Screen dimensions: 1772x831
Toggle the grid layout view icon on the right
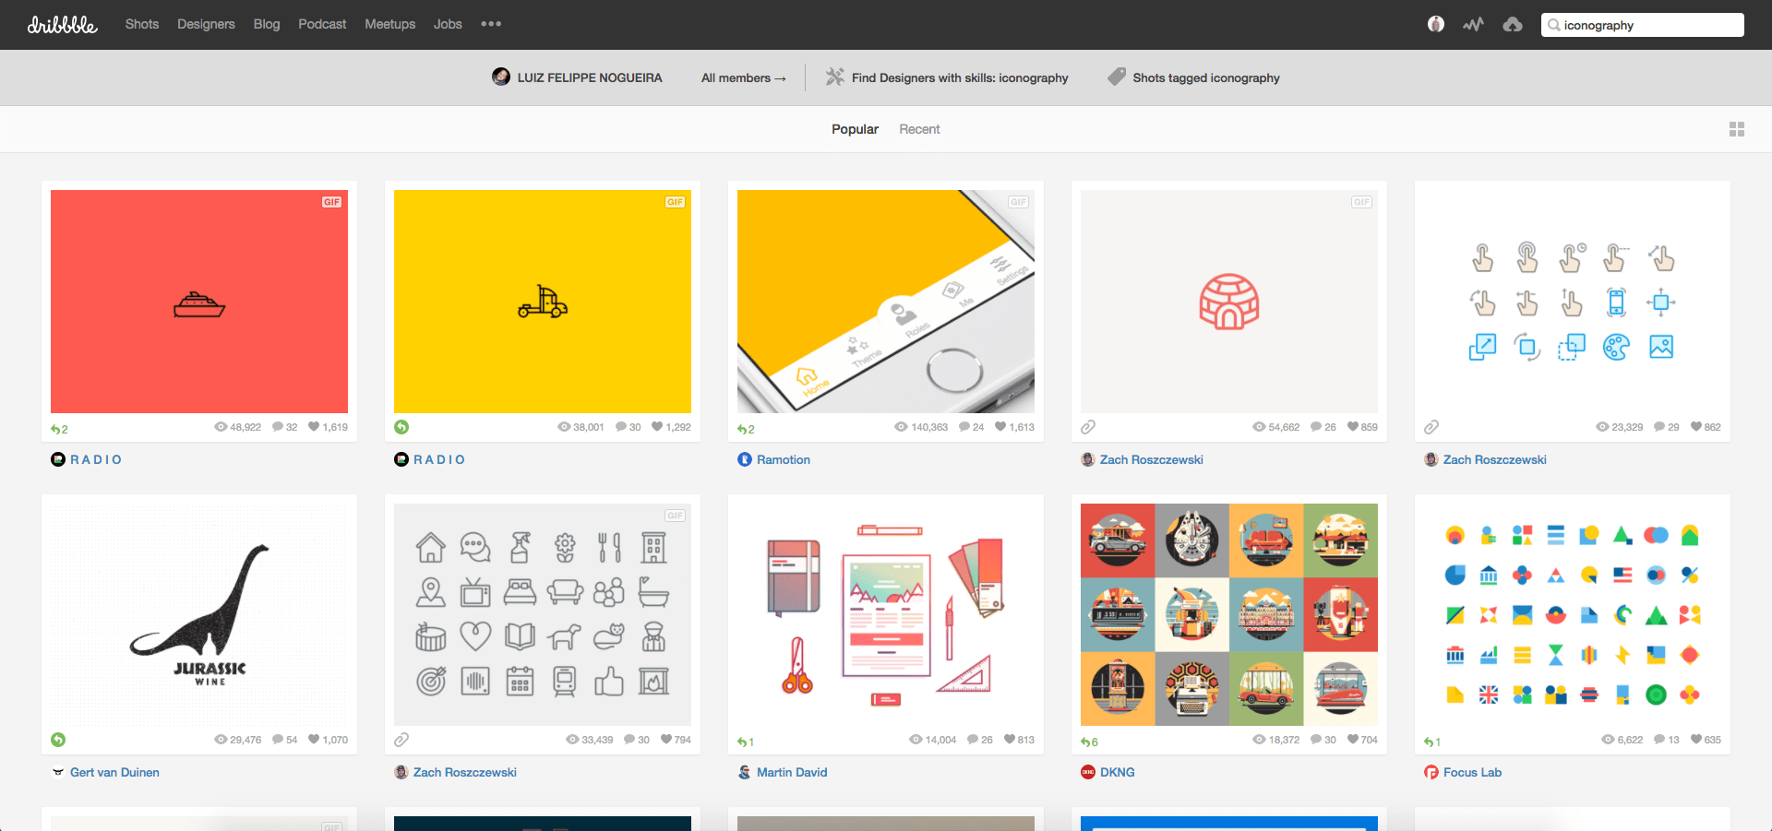click(1737, 129)
